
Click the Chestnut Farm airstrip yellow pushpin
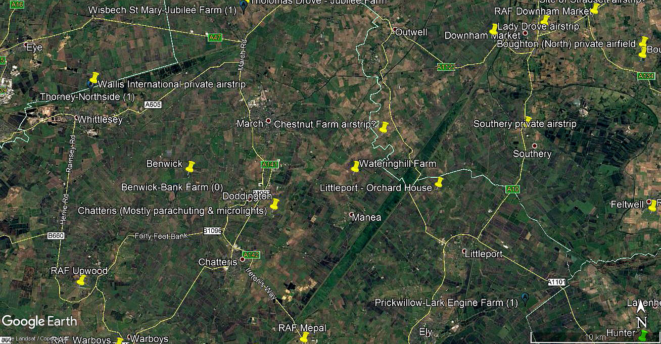(x=384, y=127)
